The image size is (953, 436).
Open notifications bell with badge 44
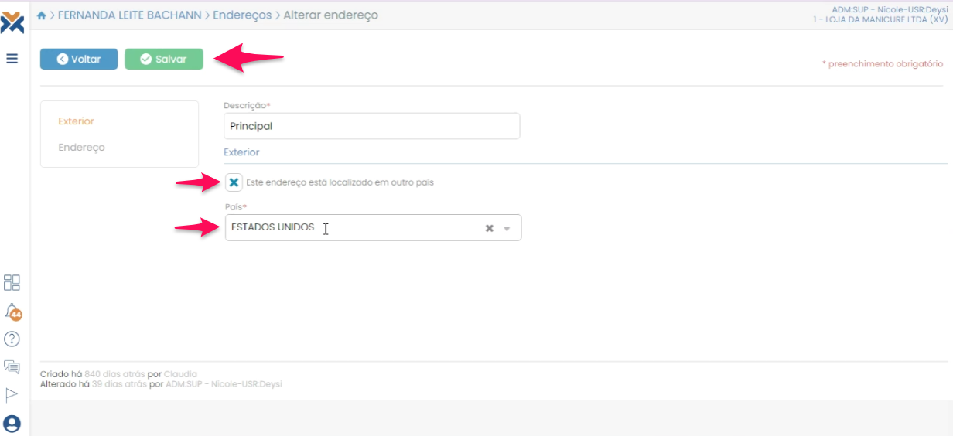point(12,311)
